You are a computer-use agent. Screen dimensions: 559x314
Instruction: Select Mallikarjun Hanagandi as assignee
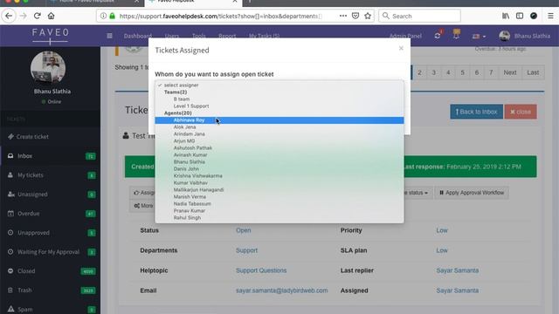tap(279, 190)
